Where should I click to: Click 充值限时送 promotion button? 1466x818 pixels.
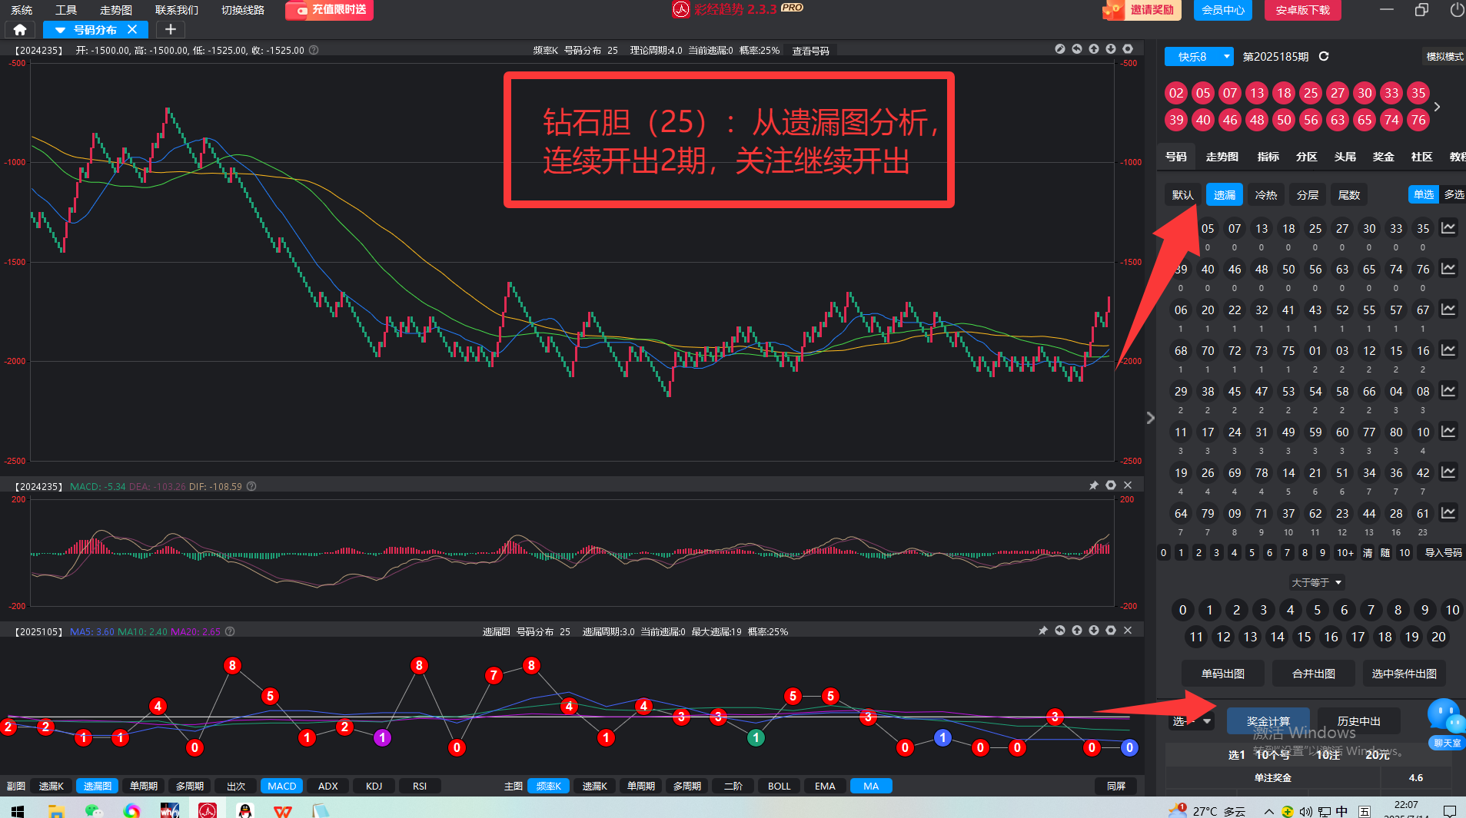coord(329,10)
